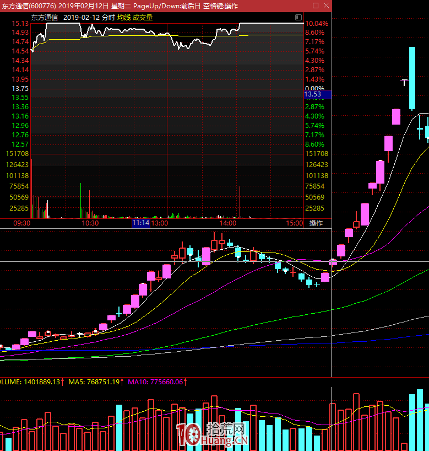
Task: Select the 均线 label in chart header
Action: 124,18
